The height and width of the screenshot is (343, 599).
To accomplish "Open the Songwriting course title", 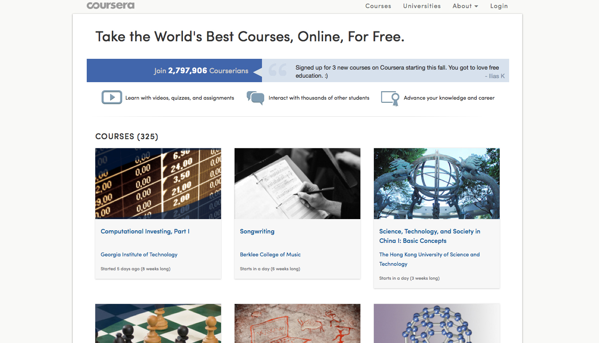I will [257, 231].
